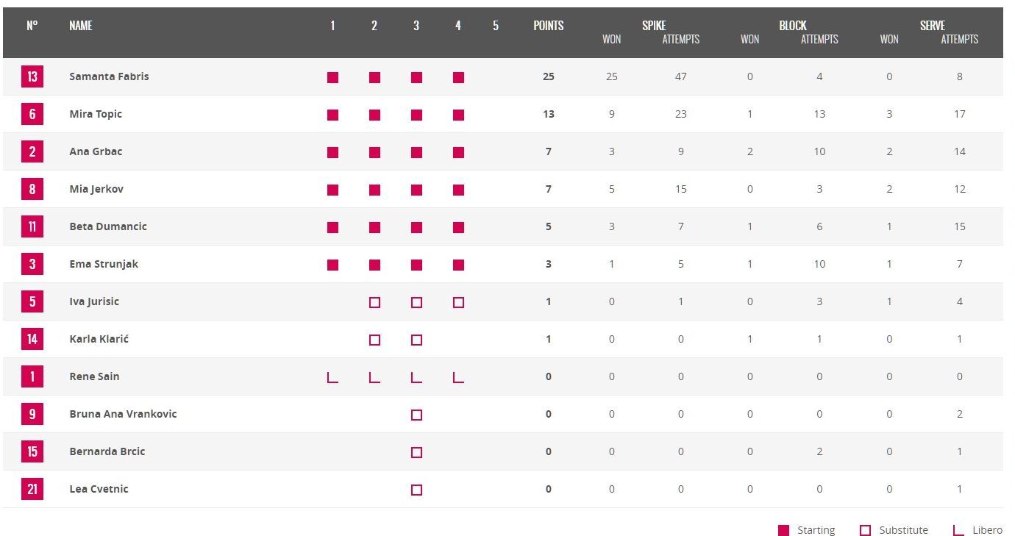Click the Substitute legend outlined square

[x=865, y=530]
